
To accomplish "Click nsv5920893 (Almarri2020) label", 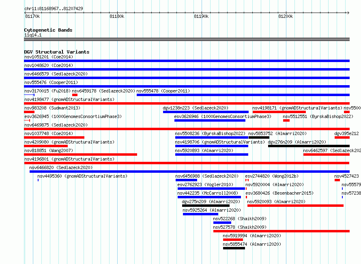I will click(x=204, y=150).
